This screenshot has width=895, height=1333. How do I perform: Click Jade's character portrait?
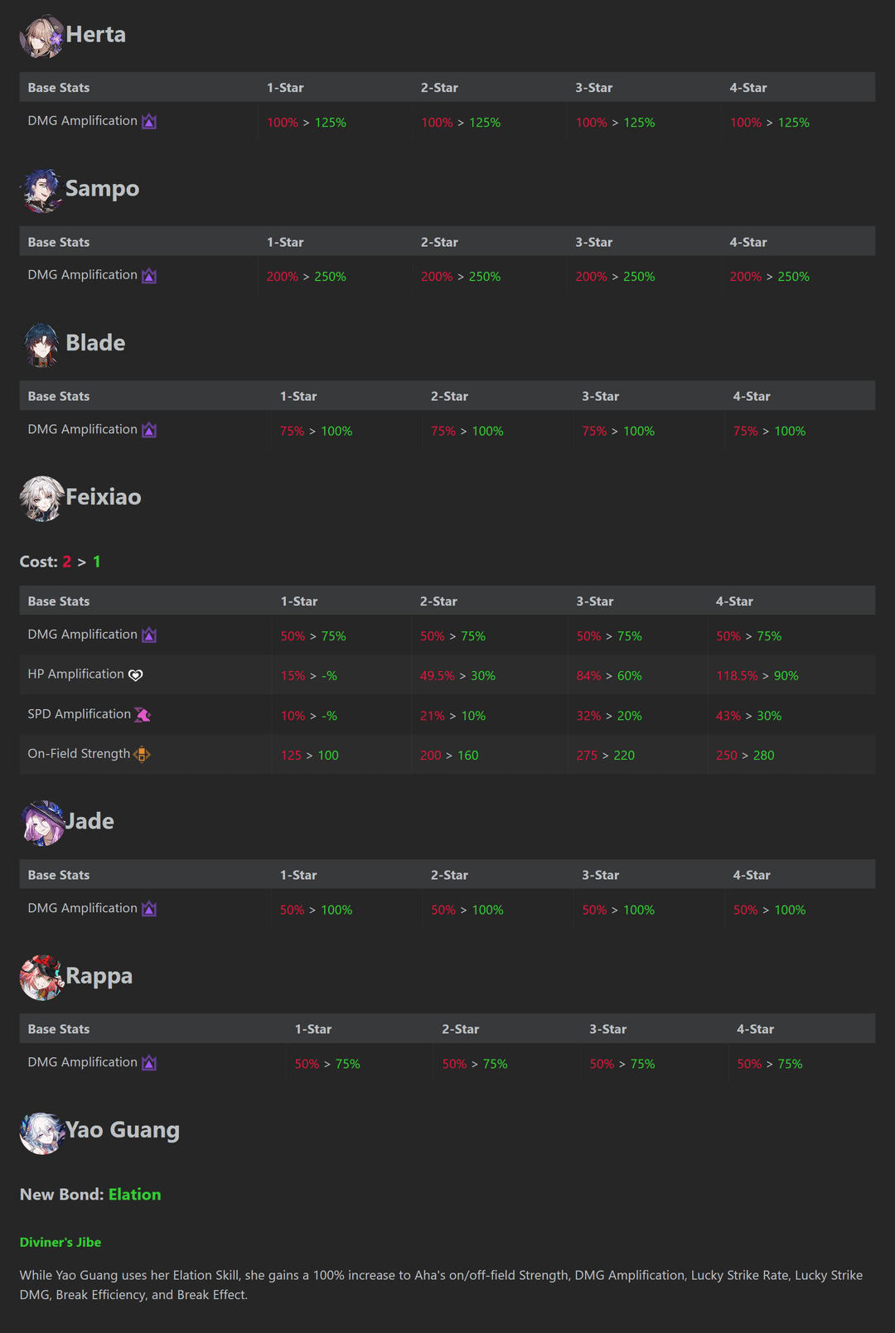click(41, 823)
